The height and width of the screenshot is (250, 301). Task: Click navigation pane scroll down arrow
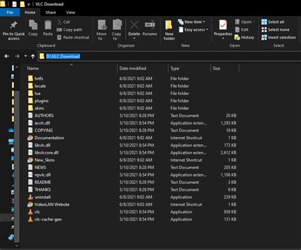click(x=17, y=246)
